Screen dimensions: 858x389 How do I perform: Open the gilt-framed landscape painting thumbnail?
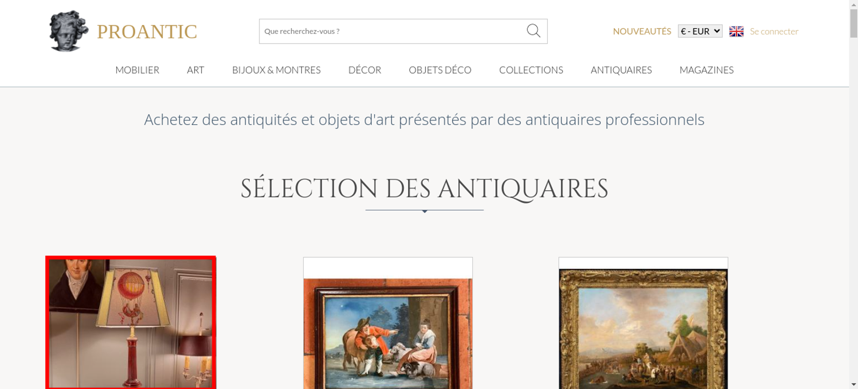click(x=643, y=329)
